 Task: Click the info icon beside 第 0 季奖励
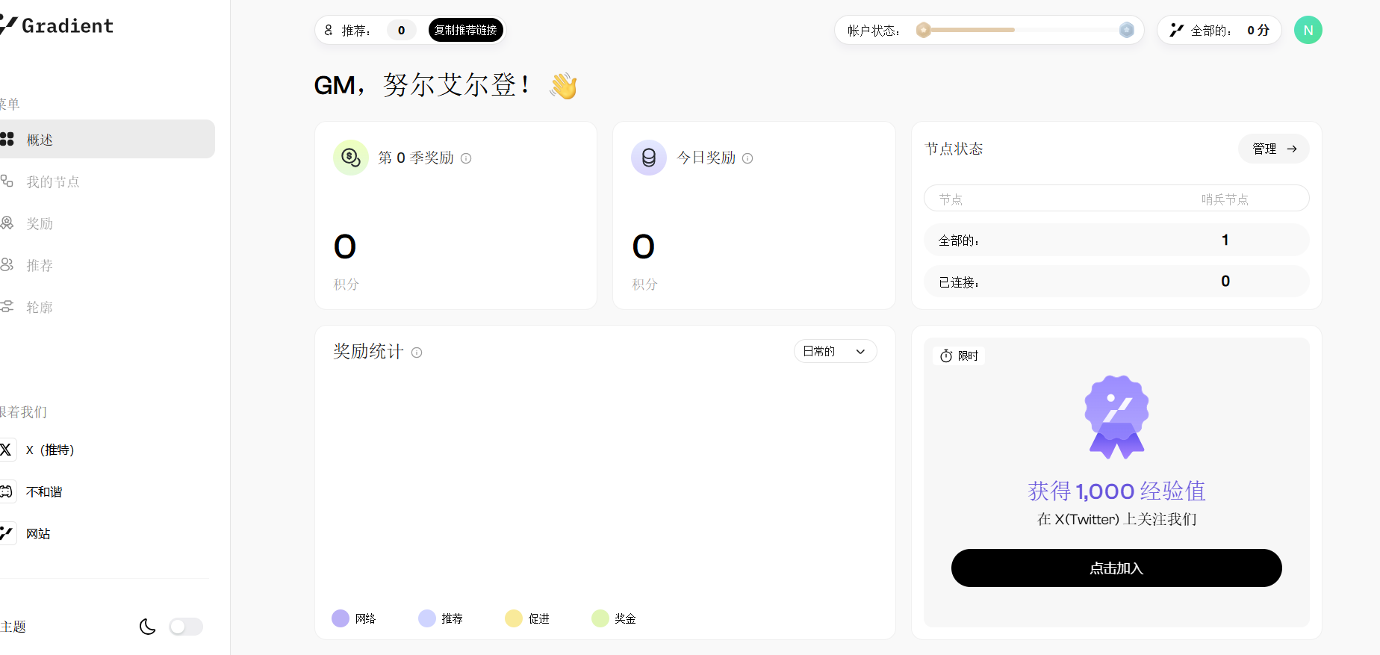[466, 158]
